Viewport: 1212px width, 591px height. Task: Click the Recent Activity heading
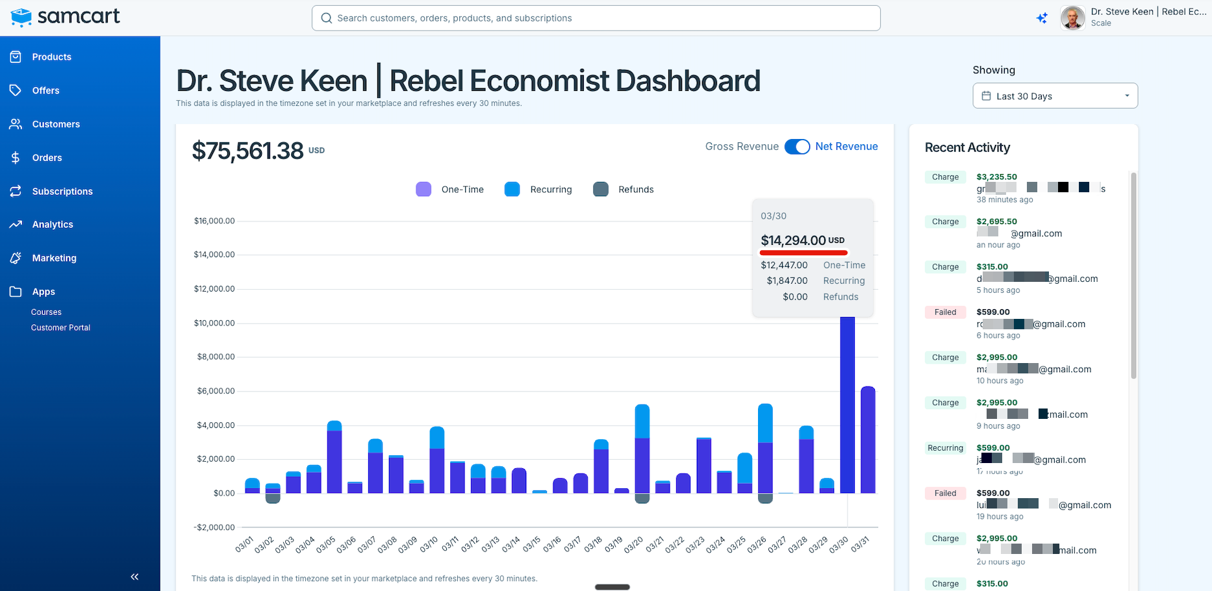[967, 147]
